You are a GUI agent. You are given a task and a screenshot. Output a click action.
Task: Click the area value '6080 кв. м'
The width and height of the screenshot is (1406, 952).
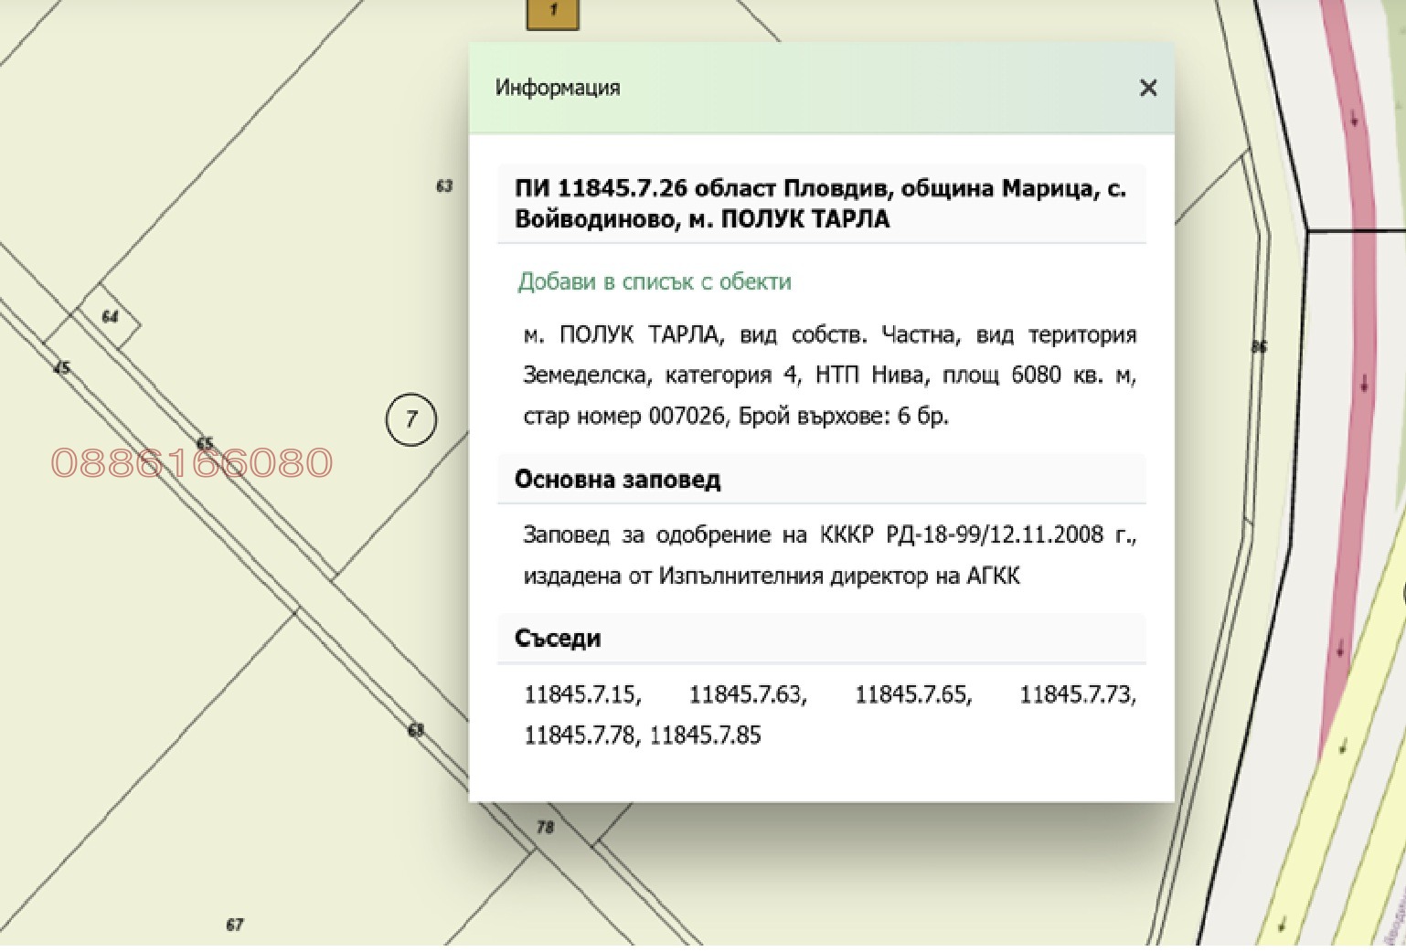(x=1073, y=375)
